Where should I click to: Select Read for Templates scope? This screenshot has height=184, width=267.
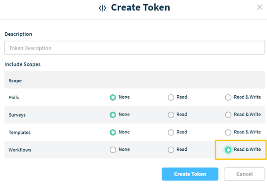tap(171, 132)
